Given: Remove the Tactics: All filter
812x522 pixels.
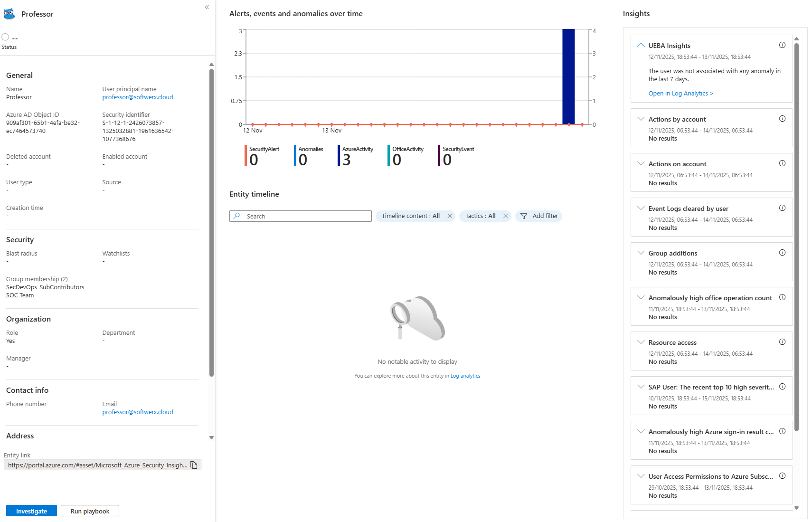Looking at the screenshot, I should click(x=506, y=216).
